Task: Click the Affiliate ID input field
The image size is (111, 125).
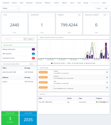Action: pos(14,39)
